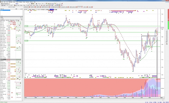Click the magnifier icon on right-edge chart toolbar
Viewport: 169px width, 103px height.
(167, 44)
